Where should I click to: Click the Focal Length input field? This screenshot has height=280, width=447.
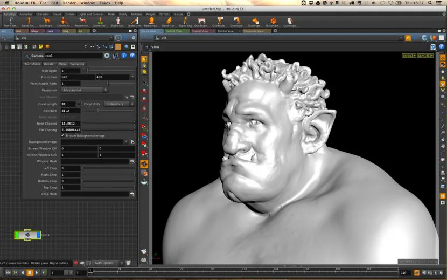pyautogui.click(x=68, y=104)
